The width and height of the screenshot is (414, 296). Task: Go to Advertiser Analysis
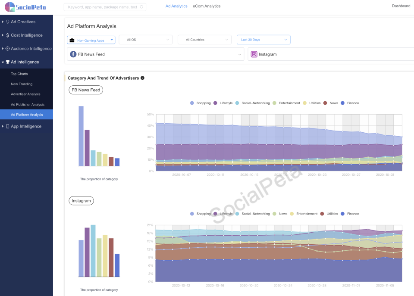pyautogui.click(x=26, y=94)
